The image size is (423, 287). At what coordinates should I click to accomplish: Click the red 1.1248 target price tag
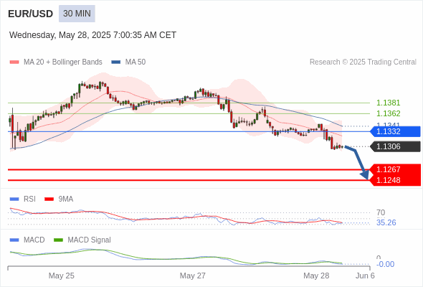(395, 180)
